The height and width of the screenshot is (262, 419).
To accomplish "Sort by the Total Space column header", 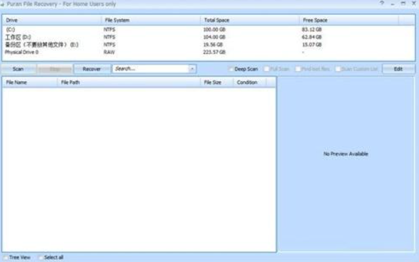I will coord(250,20).
